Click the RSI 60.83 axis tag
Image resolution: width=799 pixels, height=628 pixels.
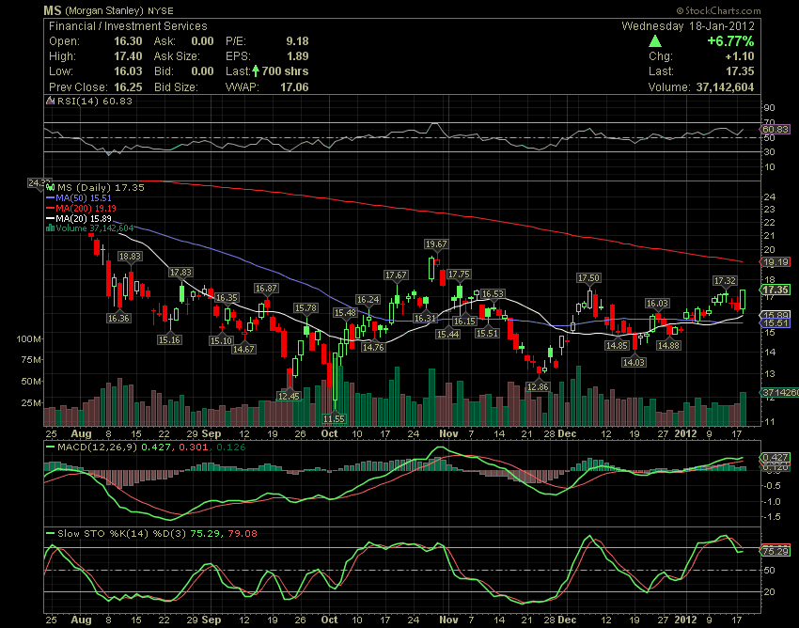point(775,130)
